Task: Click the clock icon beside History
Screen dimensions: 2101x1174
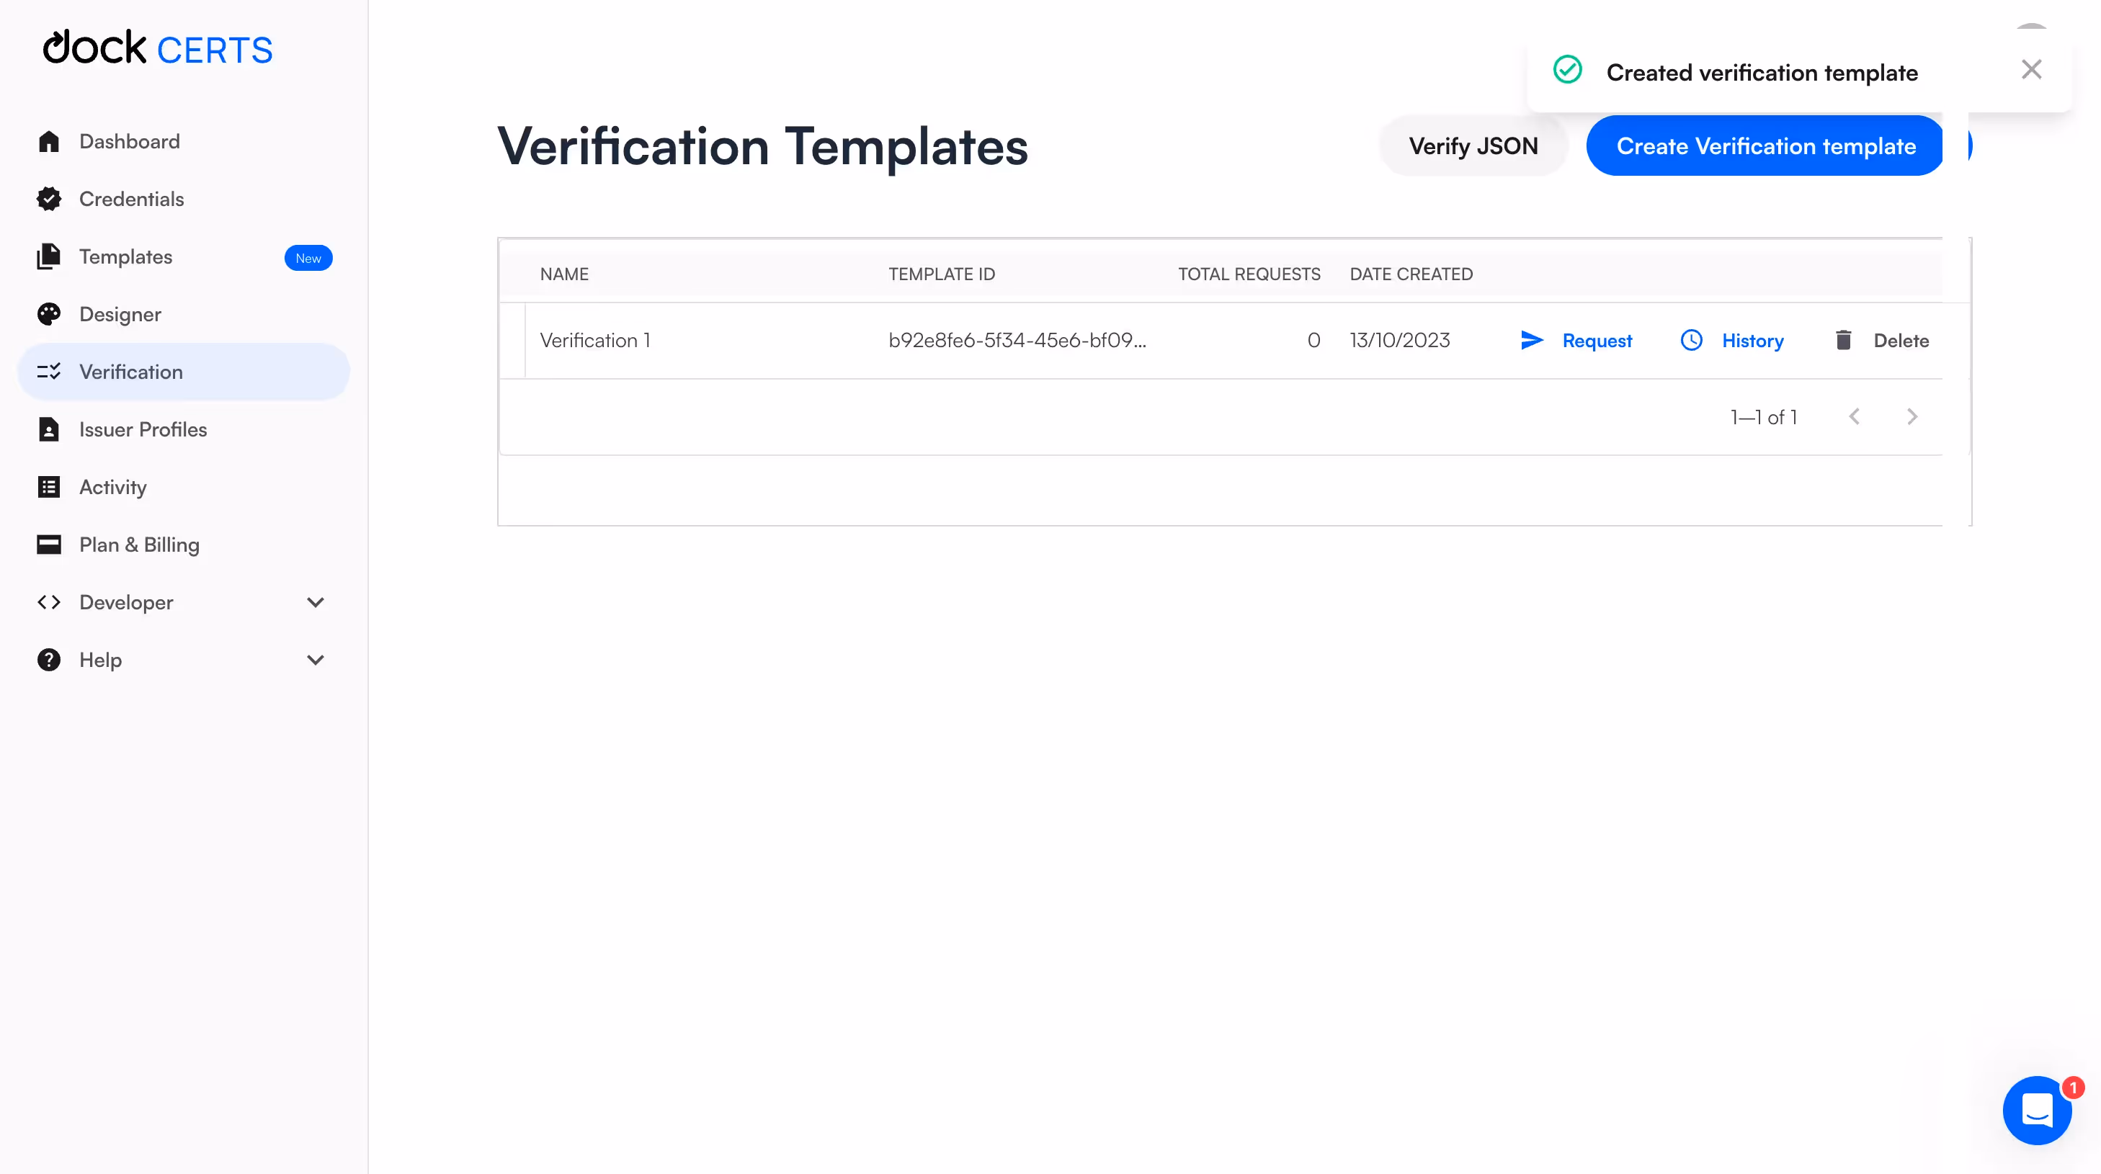Action: 1692,340
